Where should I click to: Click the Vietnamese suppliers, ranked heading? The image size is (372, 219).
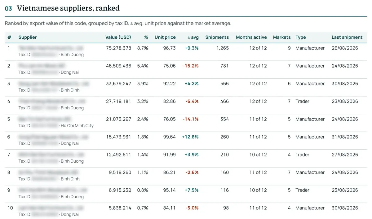point(68,8)
